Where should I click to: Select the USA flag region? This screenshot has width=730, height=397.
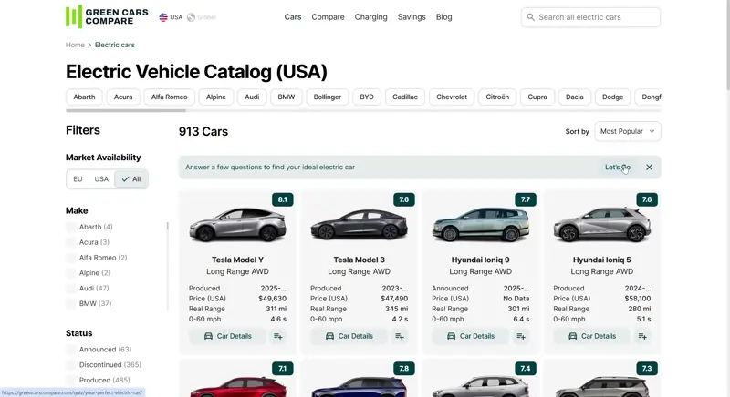point(171,17)
